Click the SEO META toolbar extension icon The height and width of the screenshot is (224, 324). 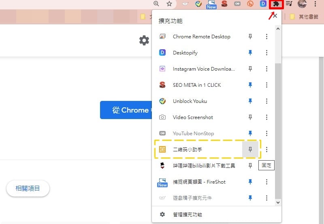224,4
